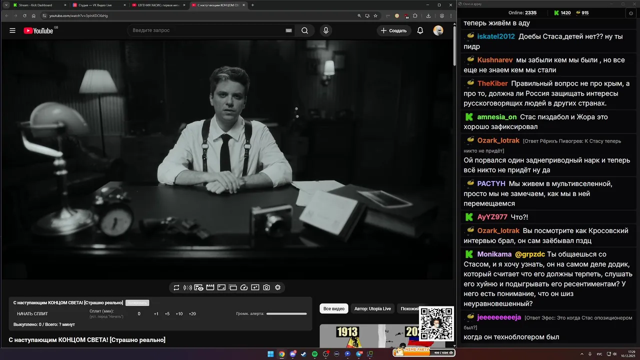Screen dimensions: 640x360
Task: Click the split minutes value 0
Action: click(139, 314)
